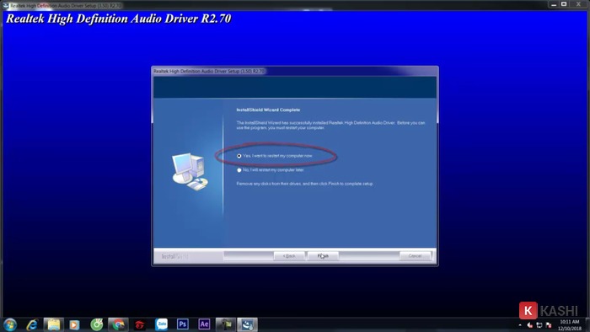590x332 pixels.
Task: Launch Photoshop from the taskbar
Action: [183, 324]
